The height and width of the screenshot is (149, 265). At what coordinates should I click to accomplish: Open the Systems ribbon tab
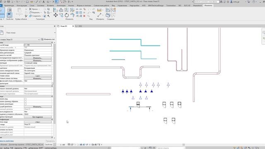(41, 5)
